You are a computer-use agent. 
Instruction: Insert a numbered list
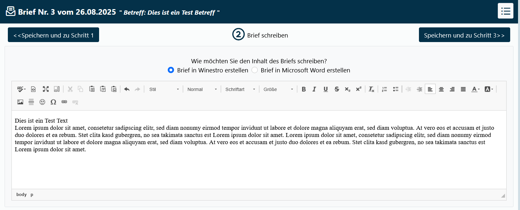click(x=385, y=89)
